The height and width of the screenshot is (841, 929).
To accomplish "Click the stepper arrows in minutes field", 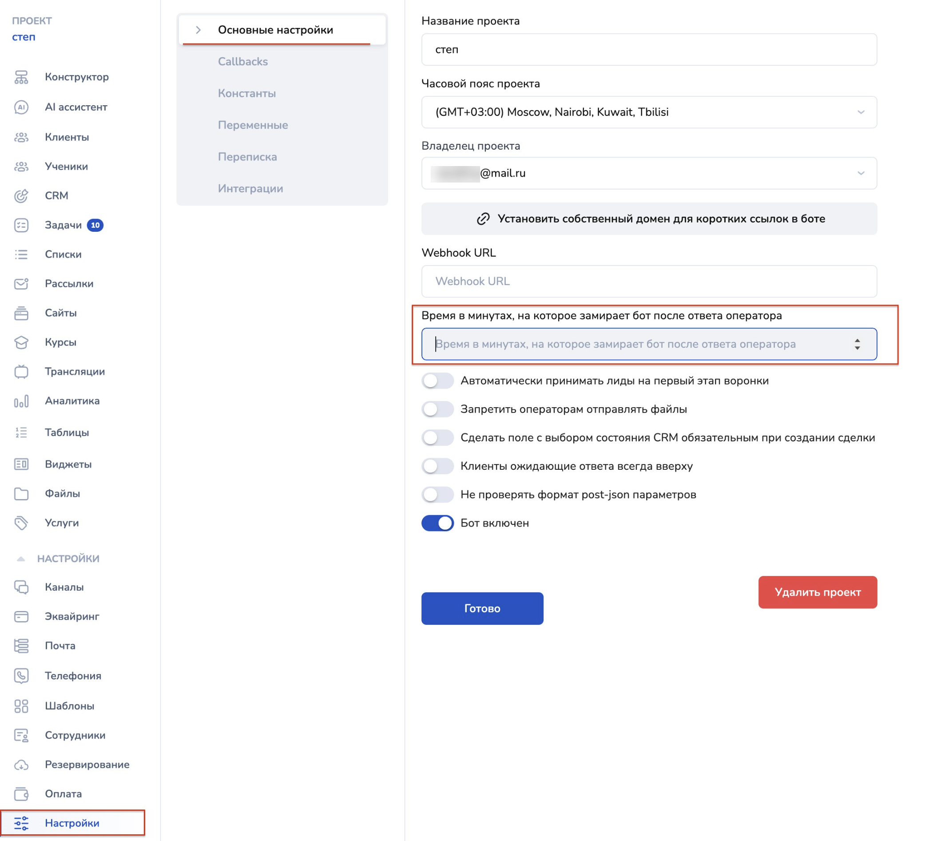I will tap(857, 344).
